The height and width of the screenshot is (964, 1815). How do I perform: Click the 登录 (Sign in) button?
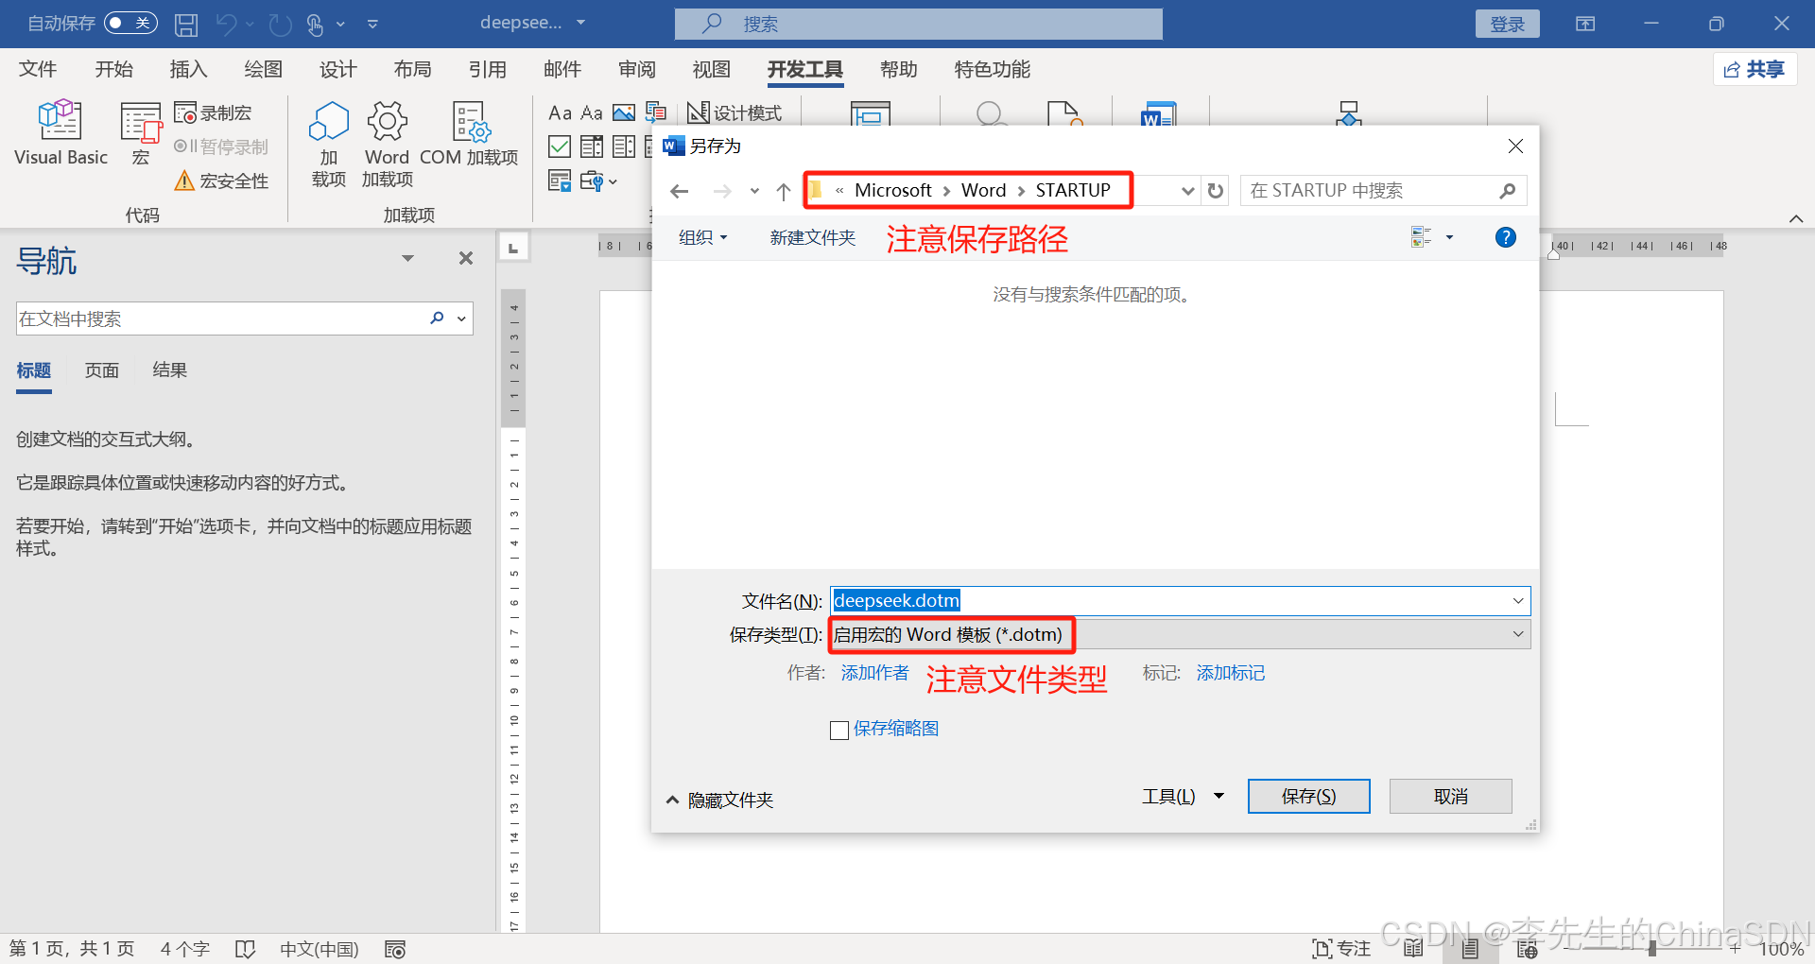[x=1507, y=24]
